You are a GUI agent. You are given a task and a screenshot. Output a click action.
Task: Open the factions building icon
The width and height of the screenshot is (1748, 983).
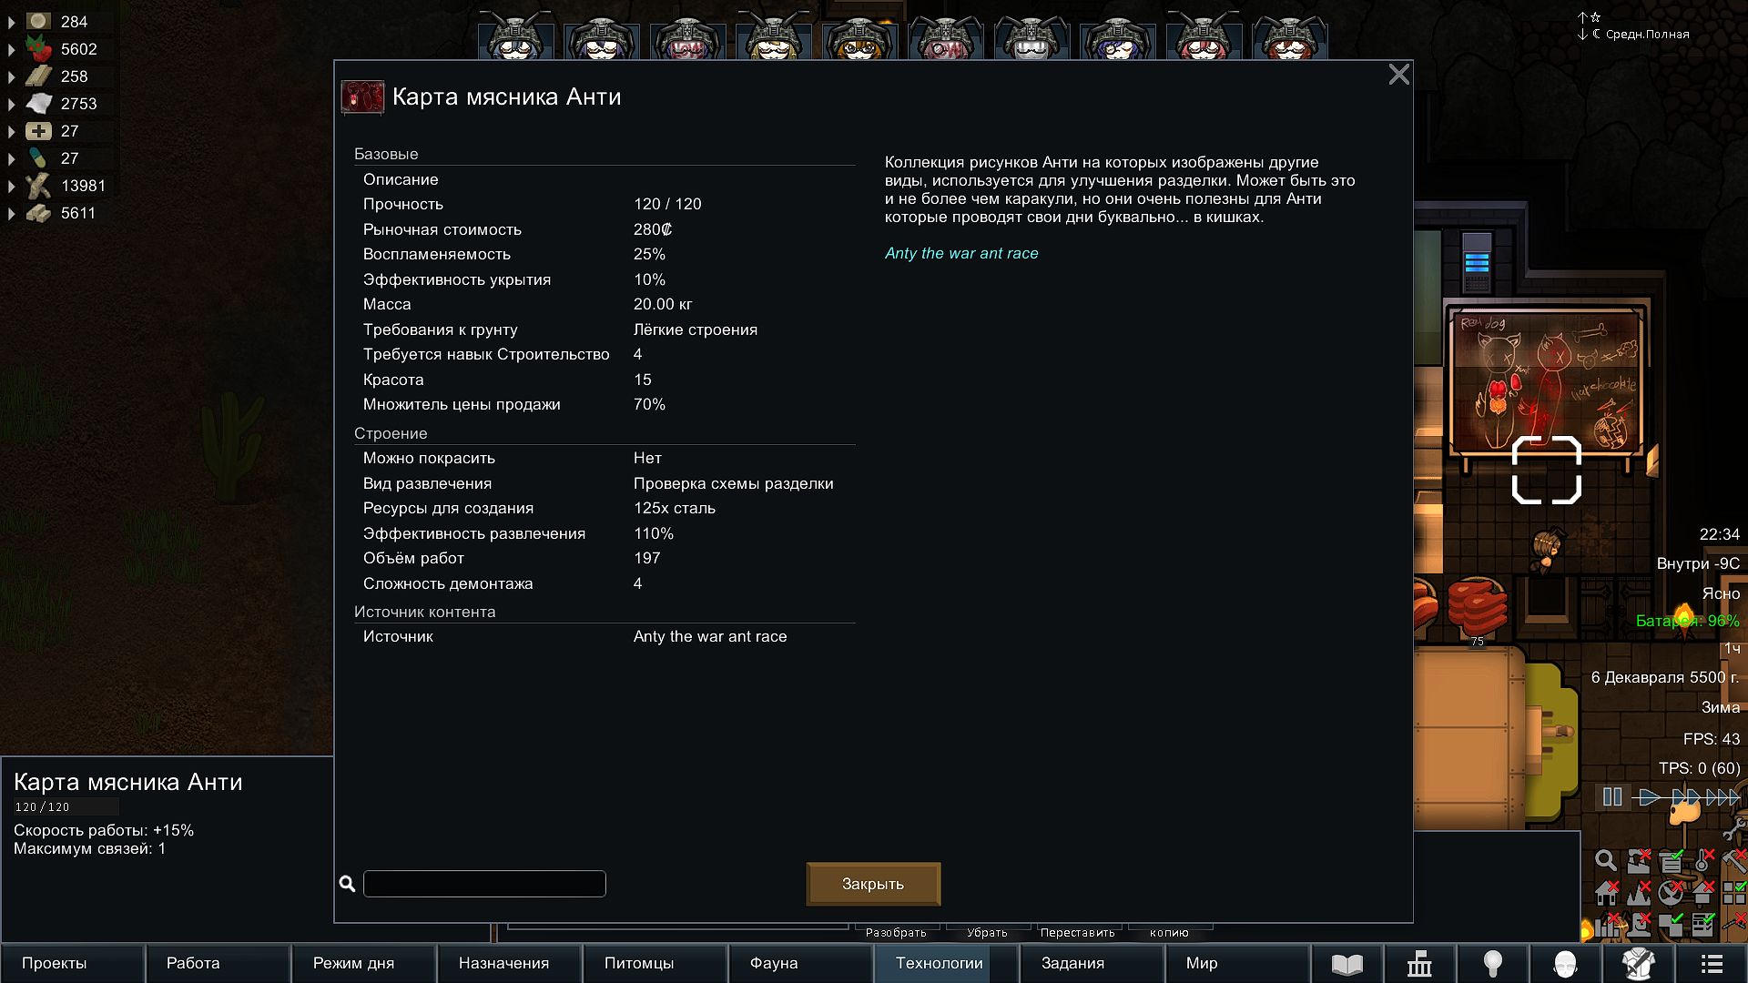click(1420, 963)
